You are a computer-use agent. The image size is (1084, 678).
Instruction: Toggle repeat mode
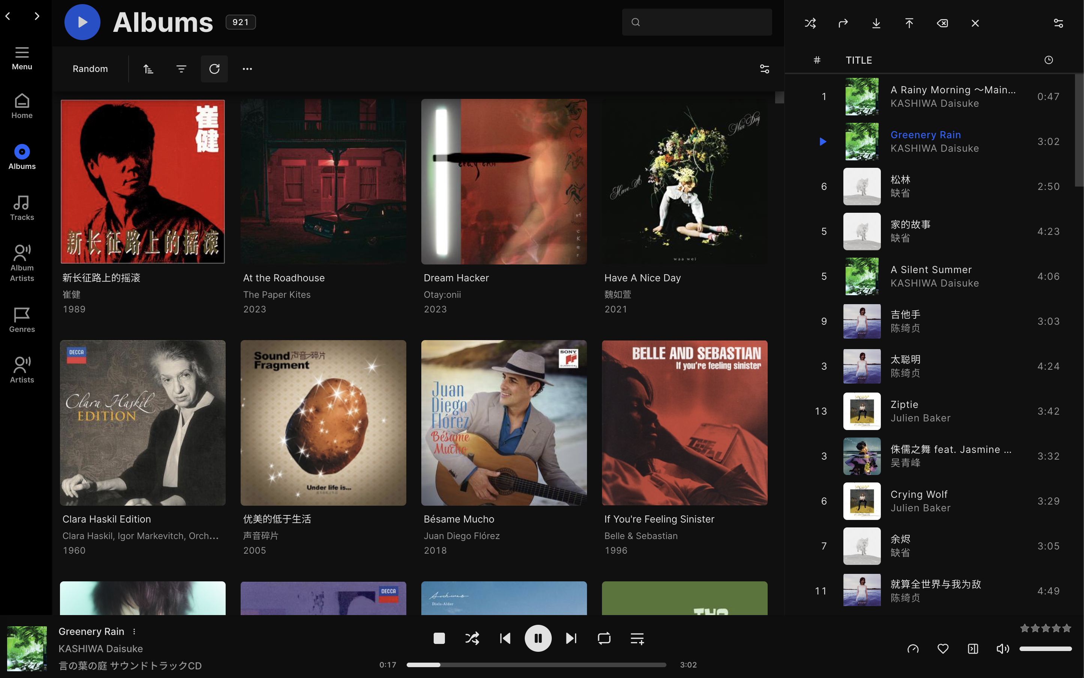click(x=604, y=638)
